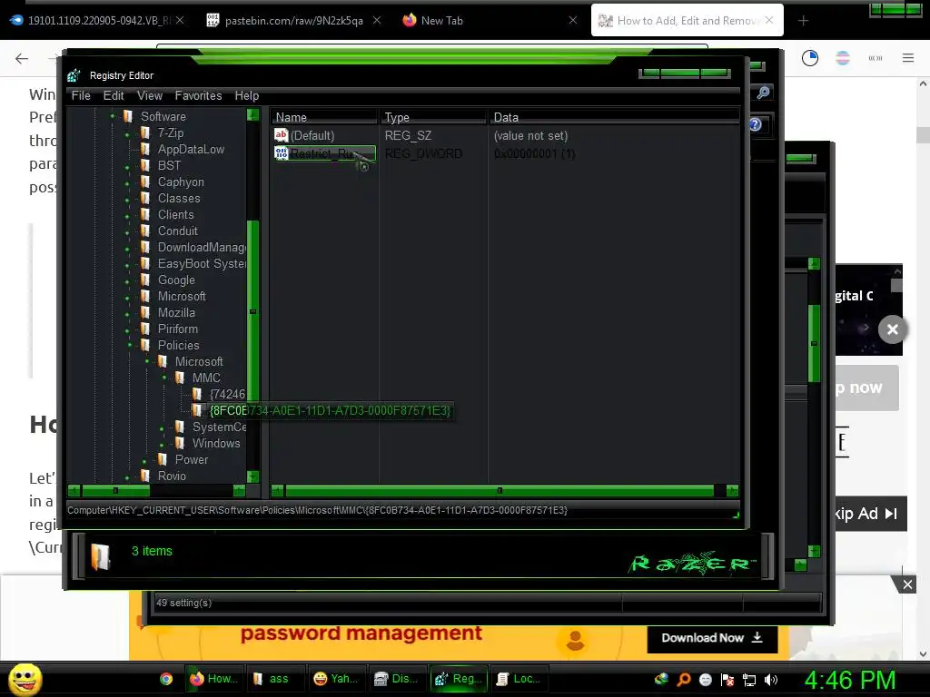Click tree pane scrollbar up arrow

252,115
